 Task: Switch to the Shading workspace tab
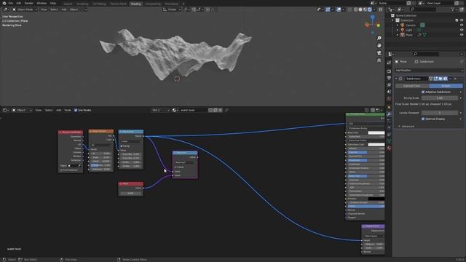pos(136,4)
